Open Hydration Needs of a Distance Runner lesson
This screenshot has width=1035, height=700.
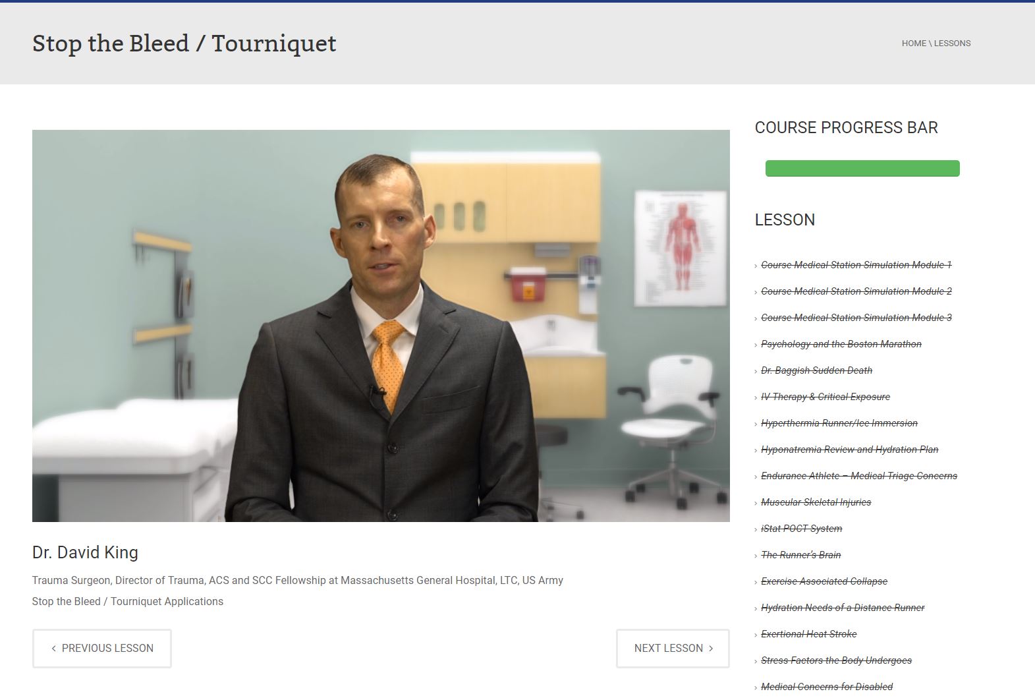pos(843,608)
